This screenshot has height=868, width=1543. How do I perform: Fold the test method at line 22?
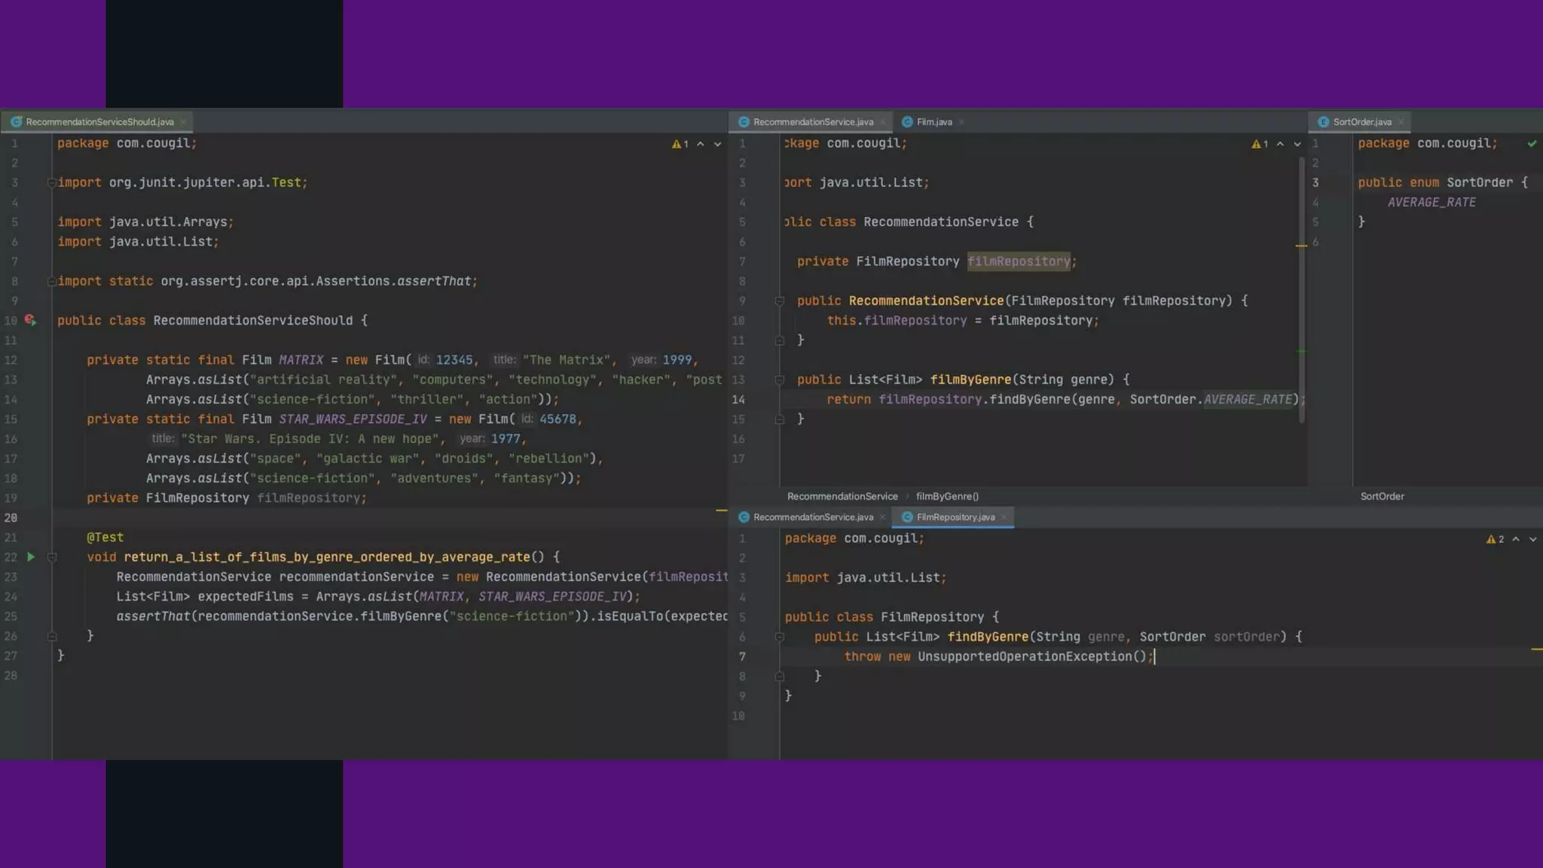point(52,557)
